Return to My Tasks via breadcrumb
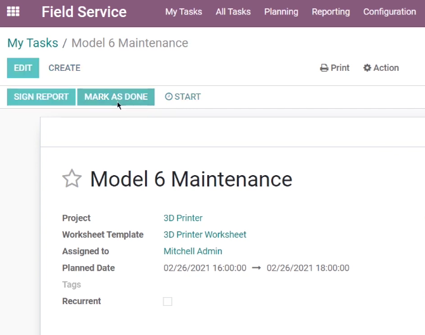Screen dimensions: 425x335 (x=32, y=43)
